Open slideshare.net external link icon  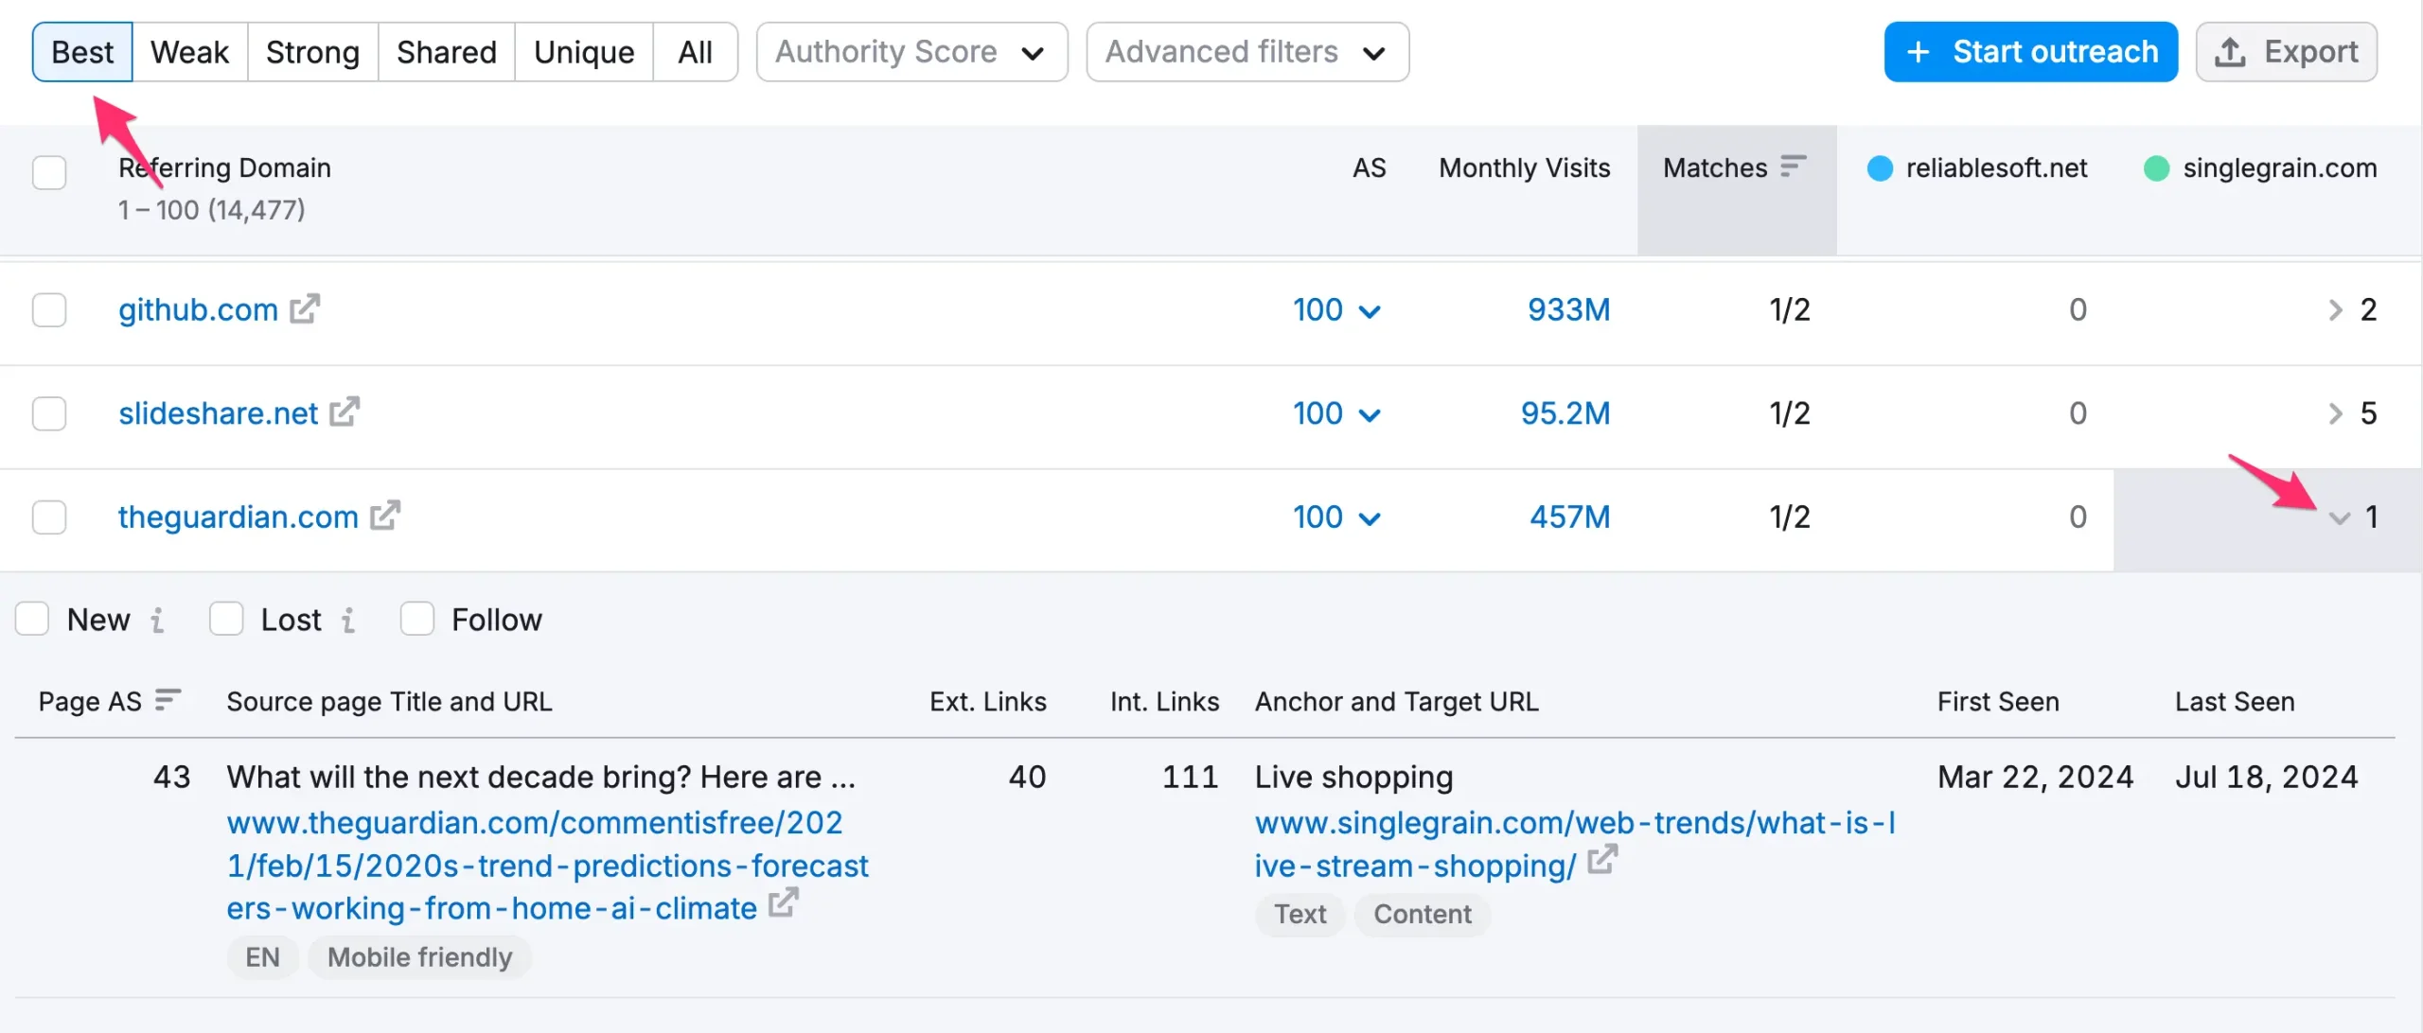tap(345, 412)
